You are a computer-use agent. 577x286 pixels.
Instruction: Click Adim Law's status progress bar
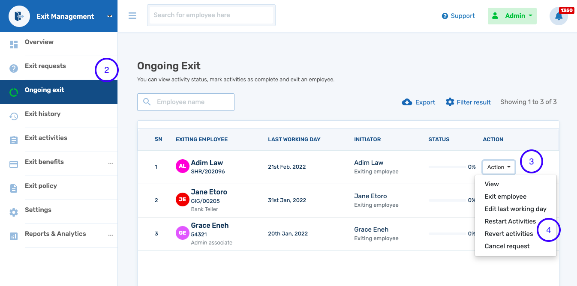448,167
